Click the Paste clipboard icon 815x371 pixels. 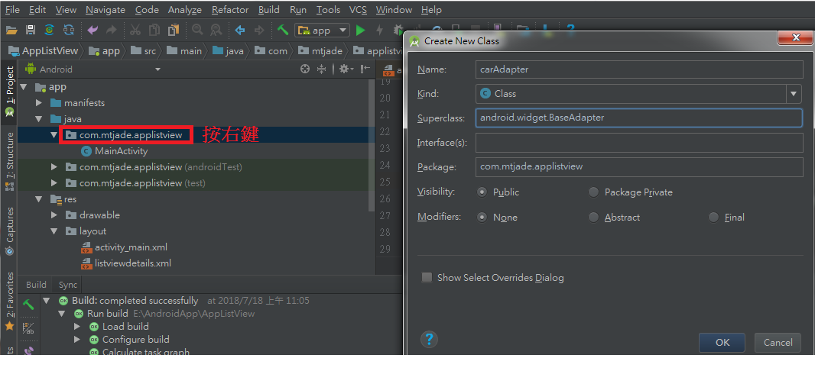click(174, 30)
